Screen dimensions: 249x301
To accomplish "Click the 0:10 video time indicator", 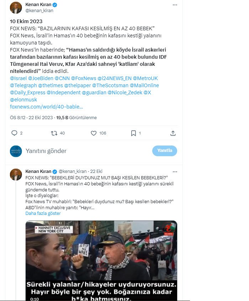I will click(35, 299).
